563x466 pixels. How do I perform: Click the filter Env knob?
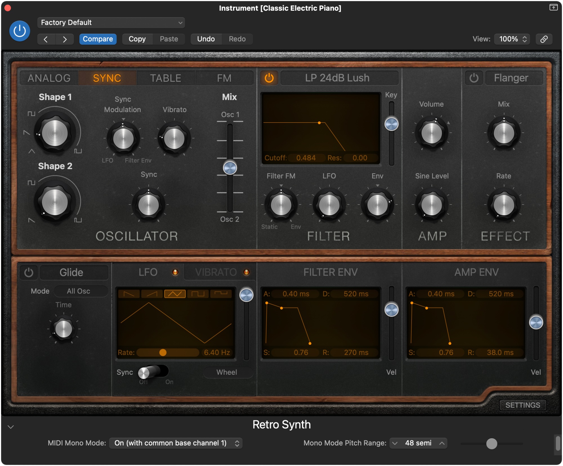[x=377, y=205]
